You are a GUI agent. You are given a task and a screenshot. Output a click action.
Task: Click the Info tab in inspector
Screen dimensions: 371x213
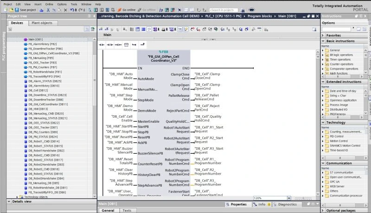point(262,204)
